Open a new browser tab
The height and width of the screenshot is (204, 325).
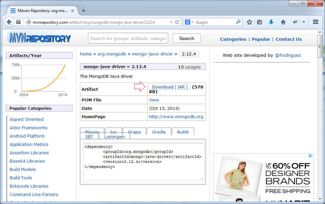84,11
